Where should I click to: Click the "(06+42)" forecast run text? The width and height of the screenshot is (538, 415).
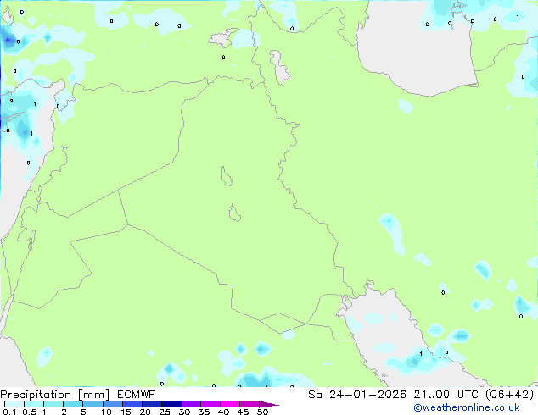510,395
